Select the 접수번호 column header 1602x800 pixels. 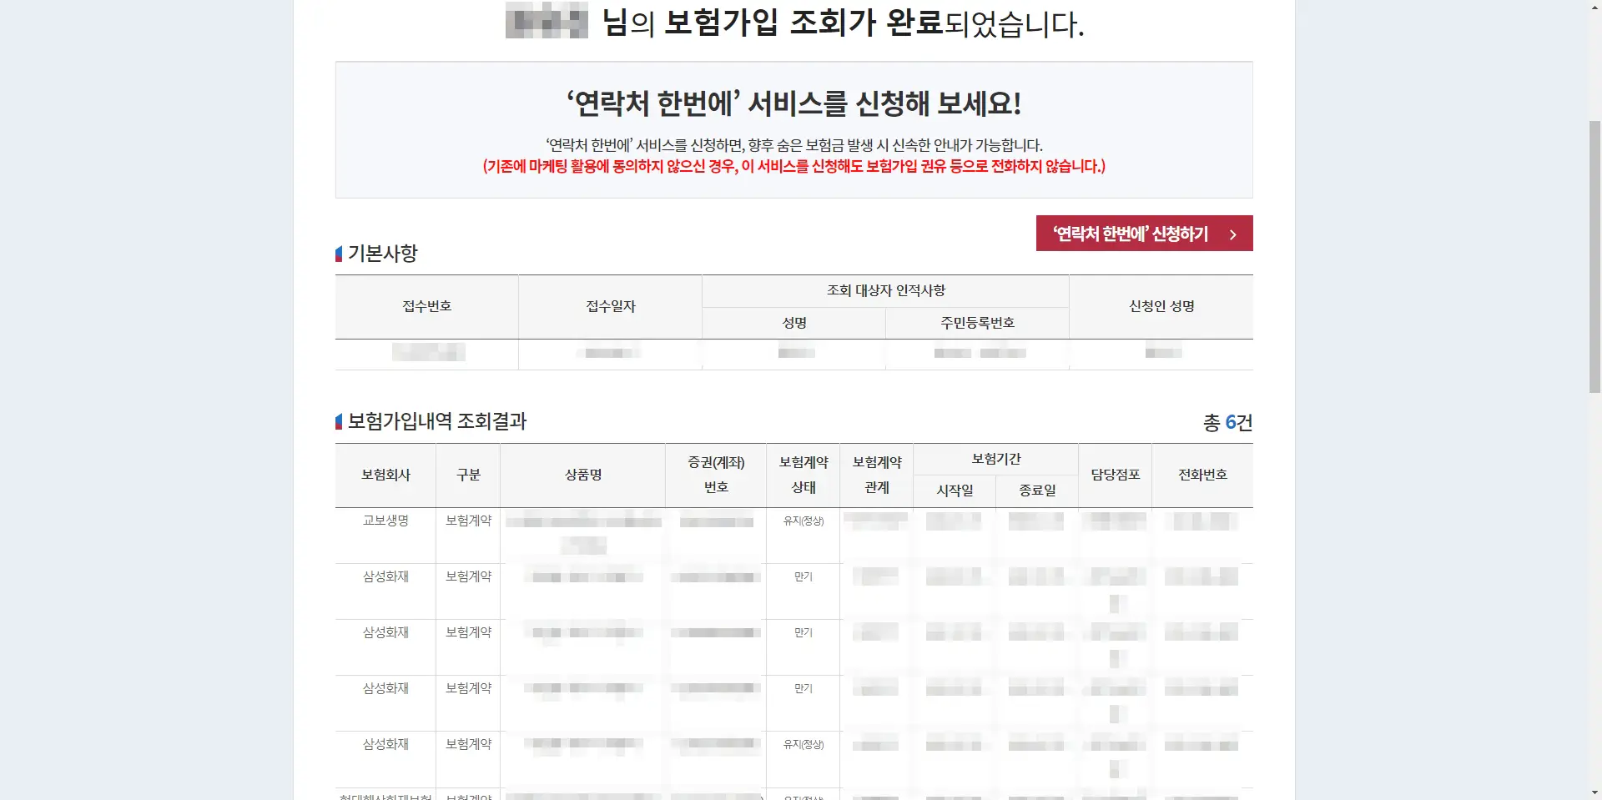point(426,306)
